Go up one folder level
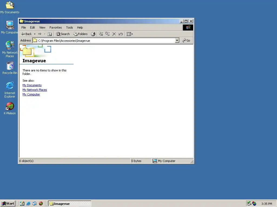This screenshot has height=207, width=277. click(50, 34)
